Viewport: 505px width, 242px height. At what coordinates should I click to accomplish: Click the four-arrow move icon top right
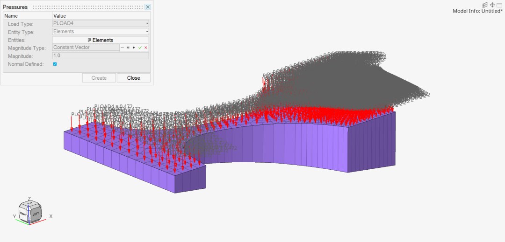(492, 5)
